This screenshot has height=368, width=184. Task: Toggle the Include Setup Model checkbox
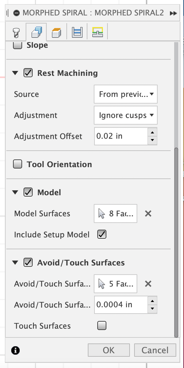[102, 235]
